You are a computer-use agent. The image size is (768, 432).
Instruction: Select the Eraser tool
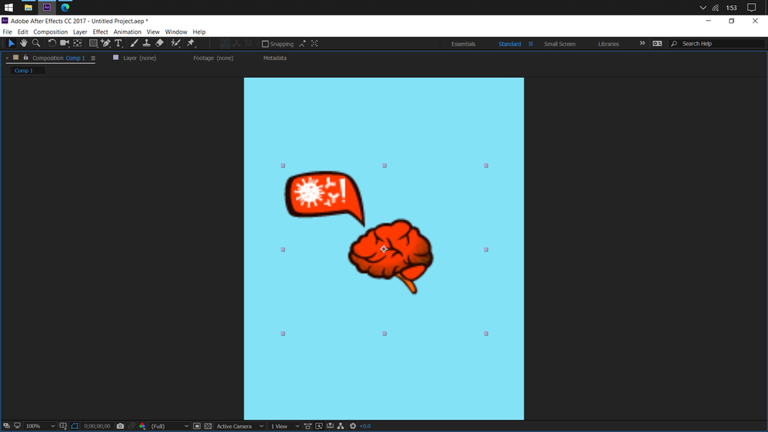(159, 44)
